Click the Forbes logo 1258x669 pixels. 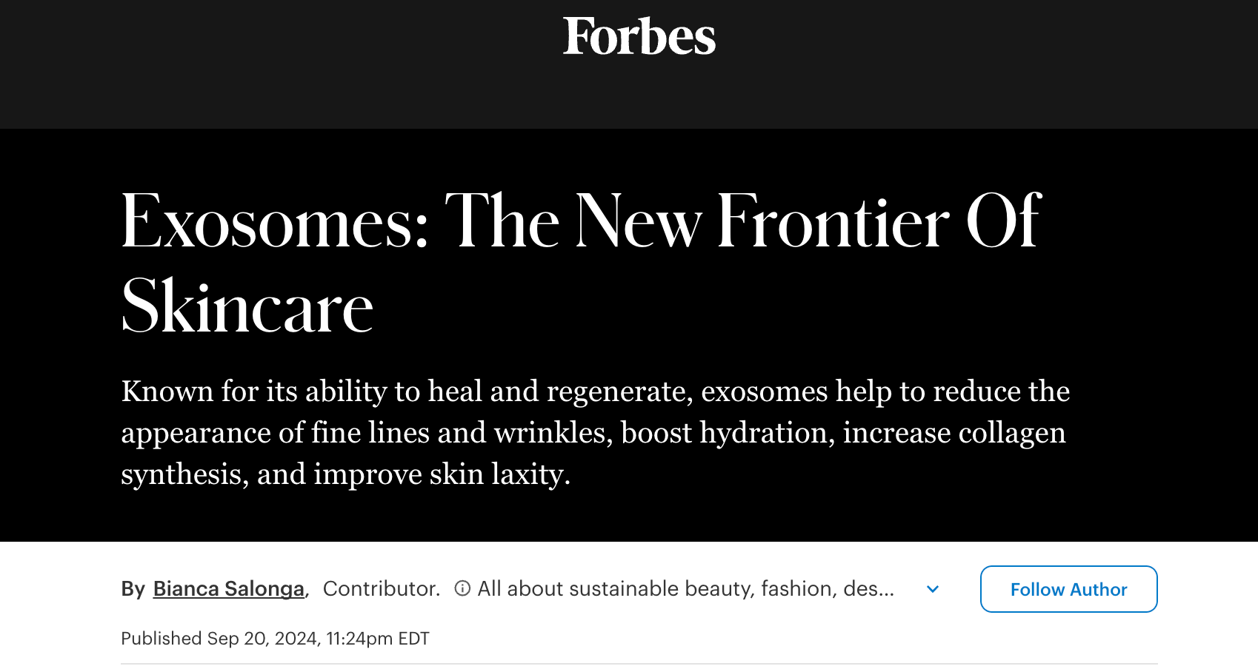(x=639, y=36)
